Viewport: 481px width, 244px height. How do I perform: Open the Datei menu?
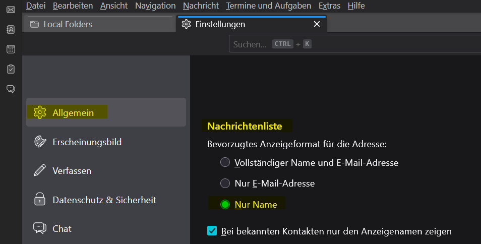pyautogui.click(x=35, y=6)
